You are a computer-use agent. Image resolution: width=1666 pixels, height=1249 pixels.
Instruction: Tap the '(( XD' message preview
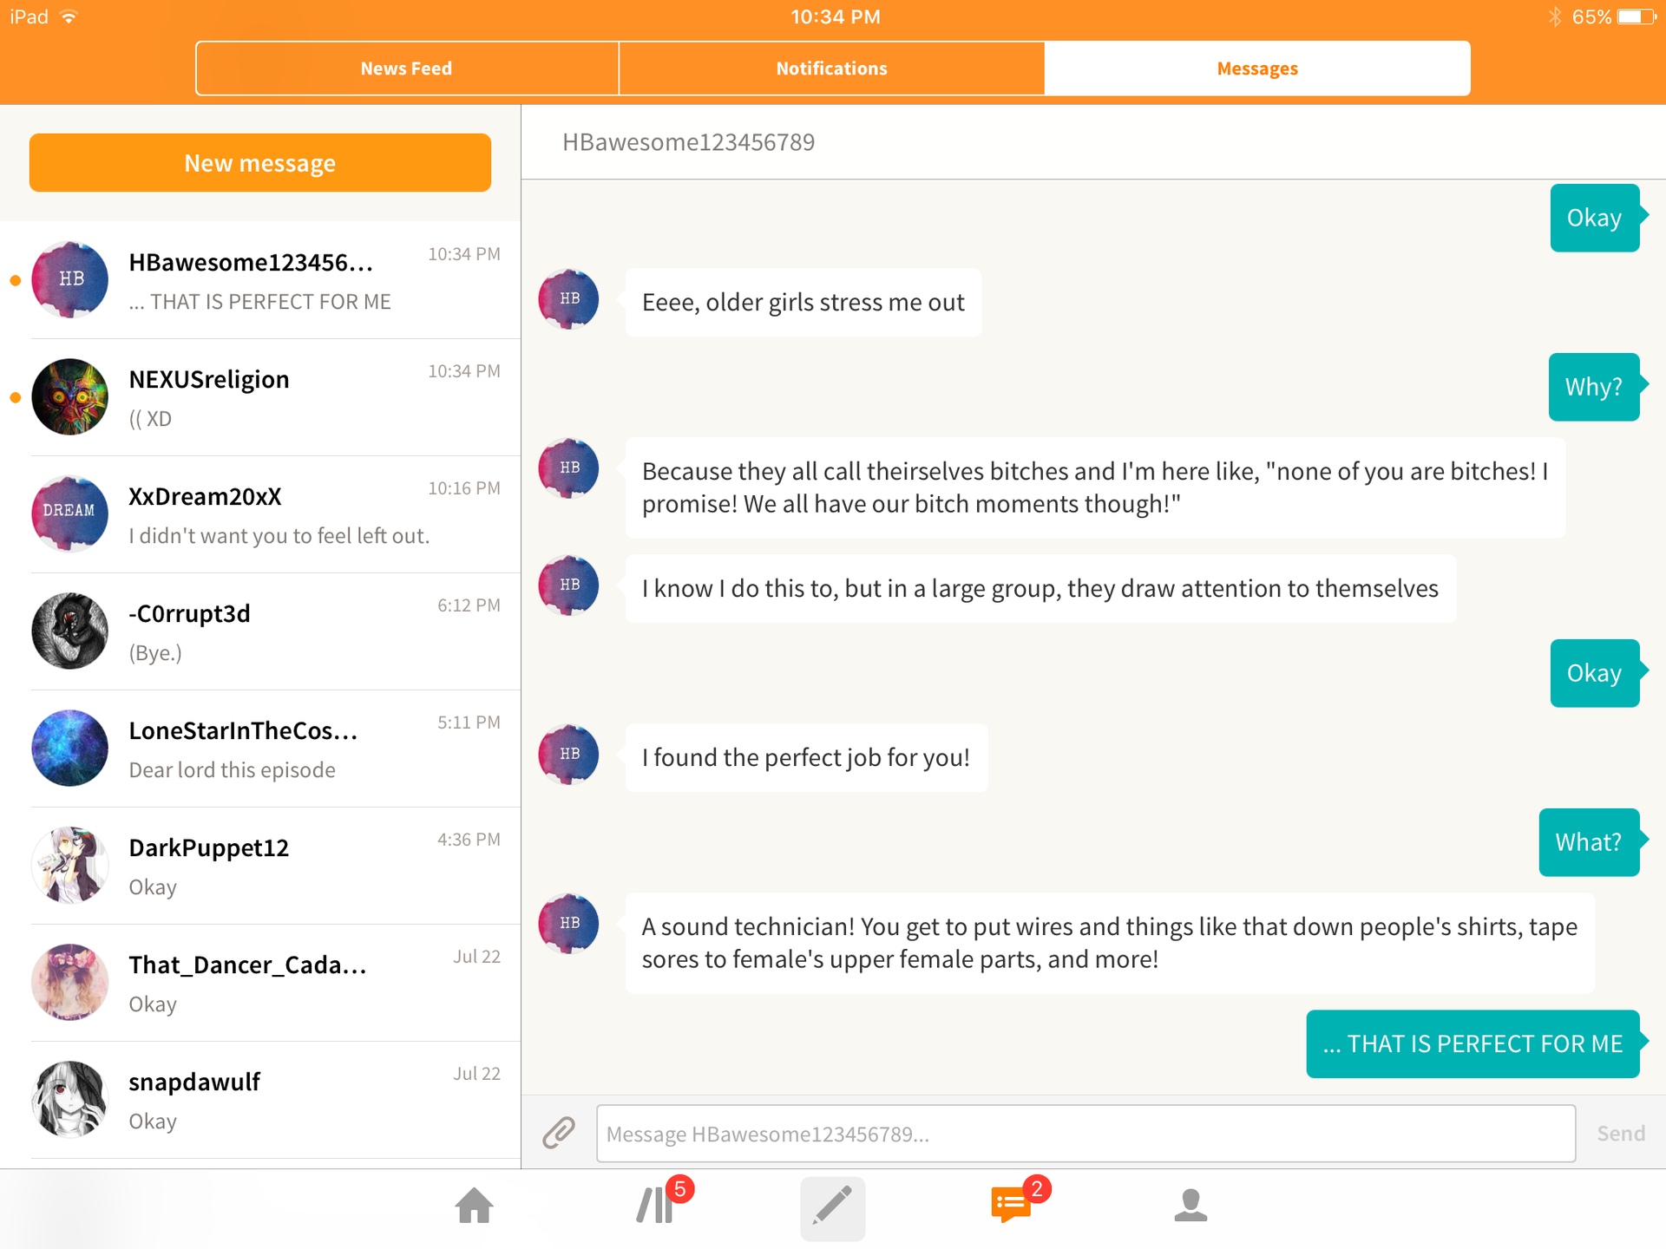[150, 419]
